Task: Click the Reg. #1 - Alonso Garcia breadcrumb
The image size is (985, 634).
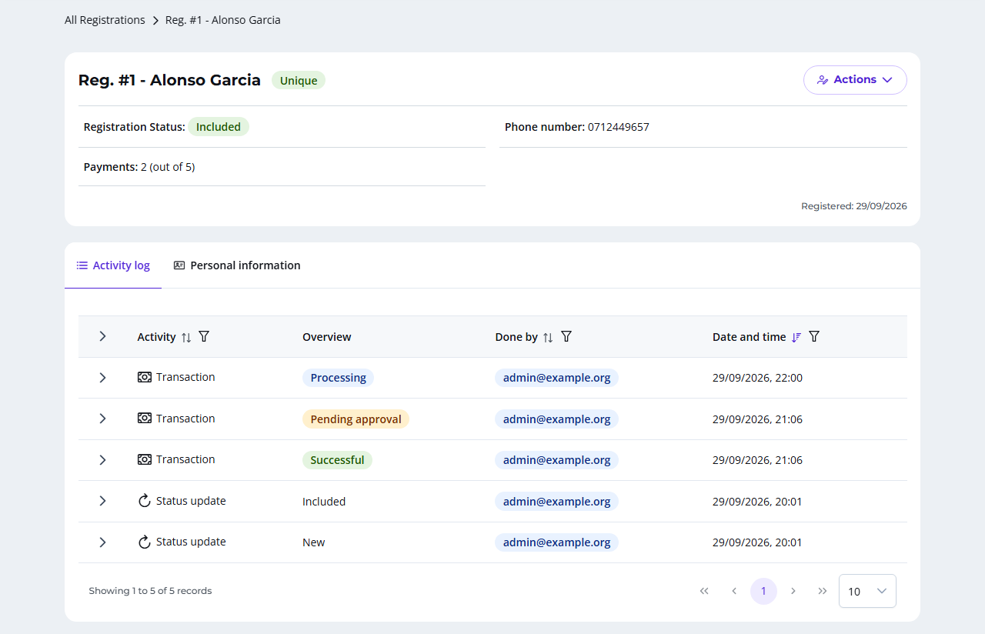Action: (223, 20)
